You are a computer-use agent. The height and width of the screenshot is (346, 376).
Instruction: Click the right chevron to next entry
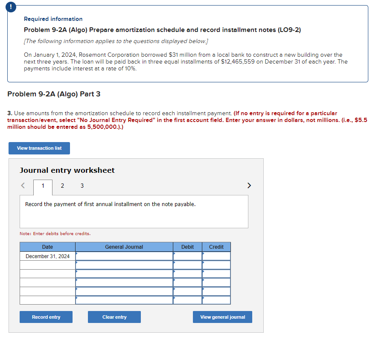pos(249,185)
